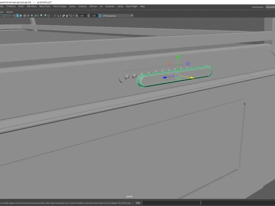Toggle wireframe on shaded icon
The image size is (275, 206).
coord(25,15)
